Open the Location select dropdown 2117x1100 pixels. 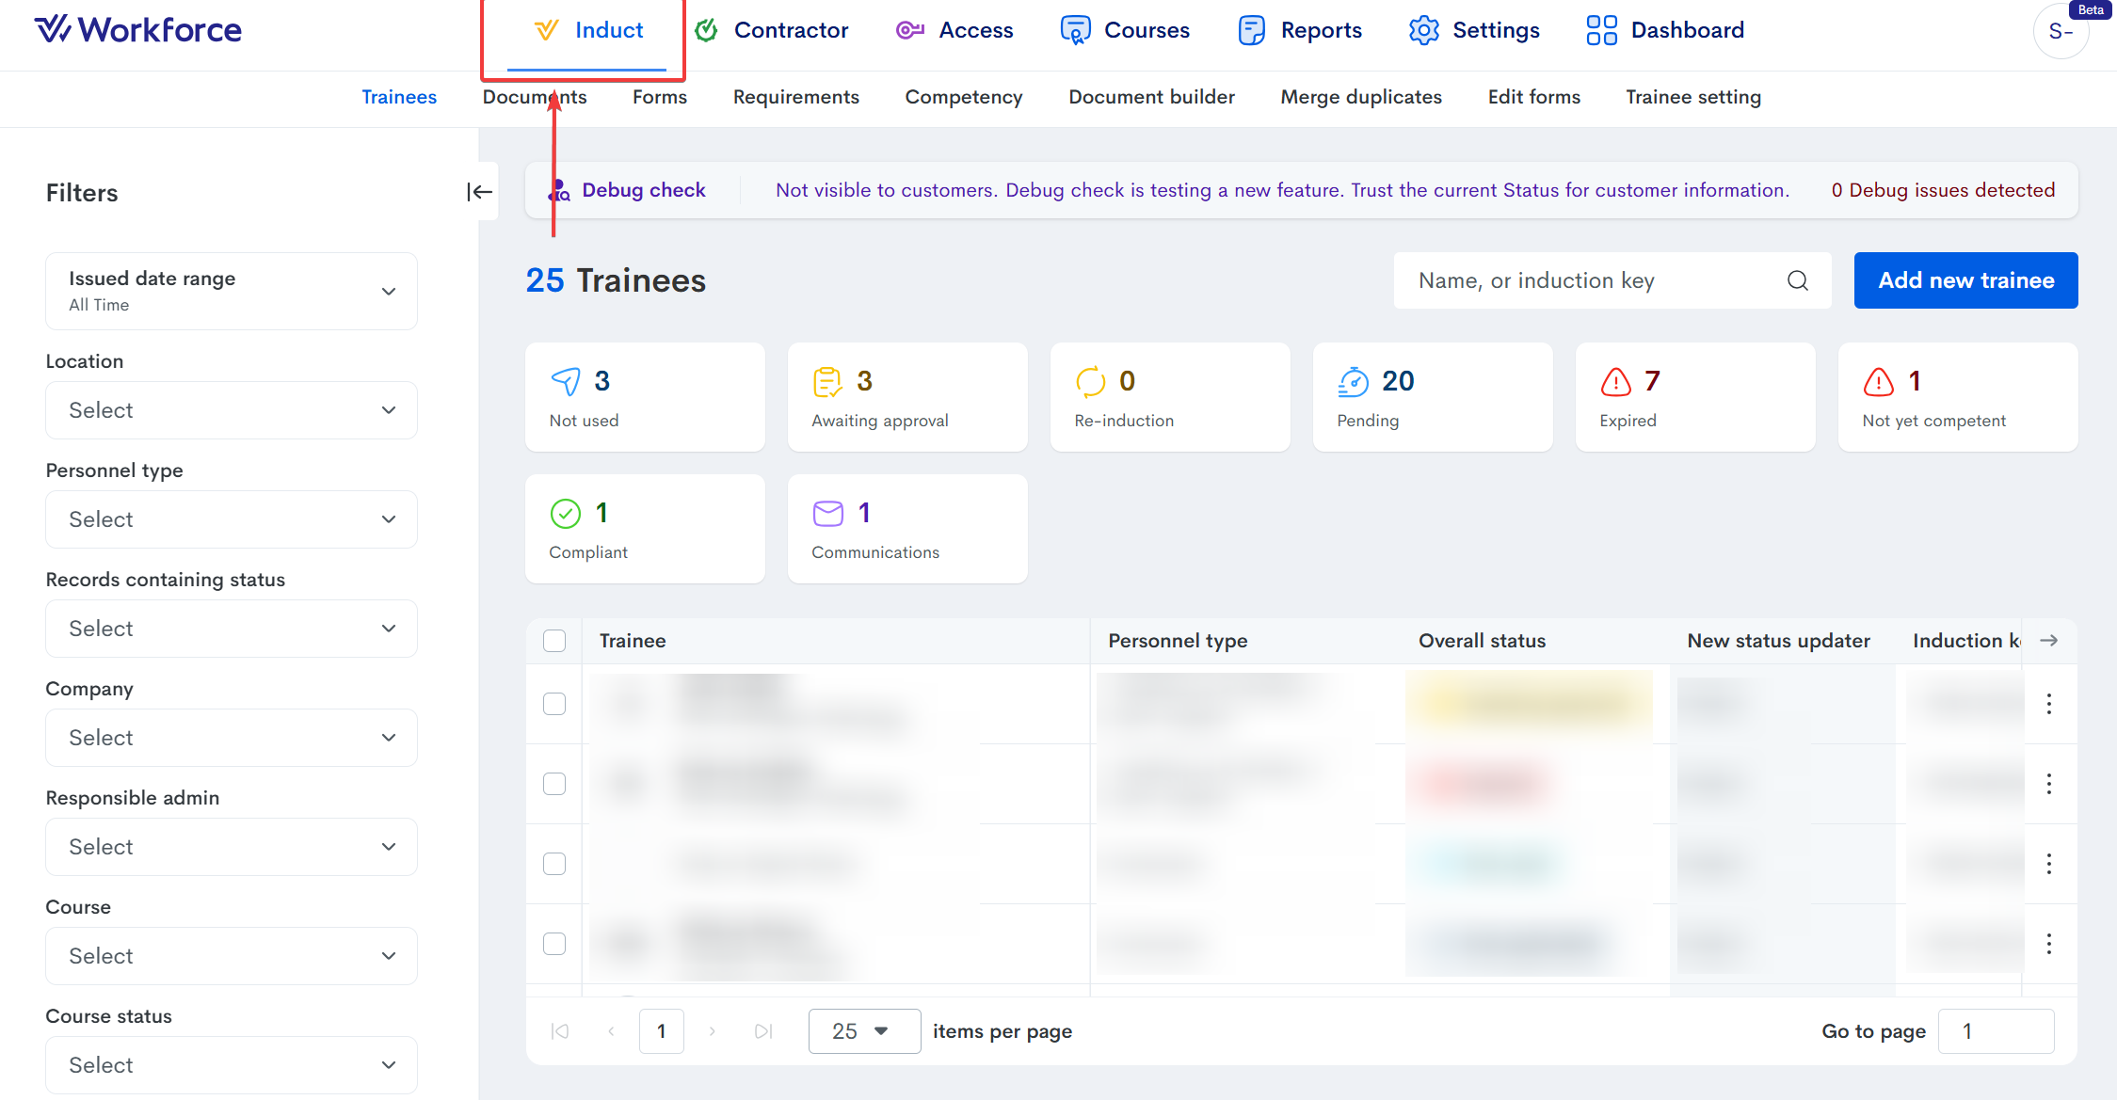231,410
